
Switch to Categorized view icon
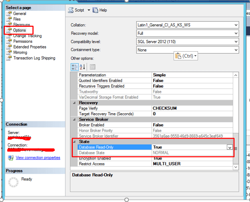click(x=74, y=67)
